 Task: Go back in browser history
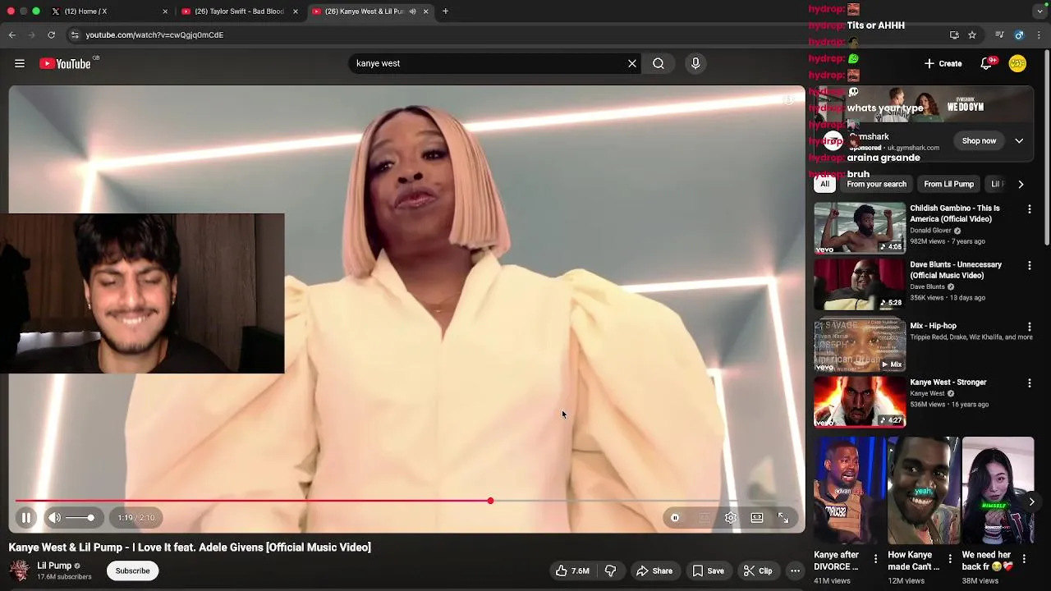12,35
